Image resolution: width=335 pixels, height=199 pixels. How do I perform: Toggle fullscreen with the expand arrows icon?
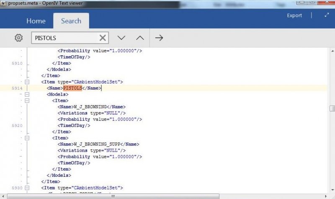[x=327, y=15]
